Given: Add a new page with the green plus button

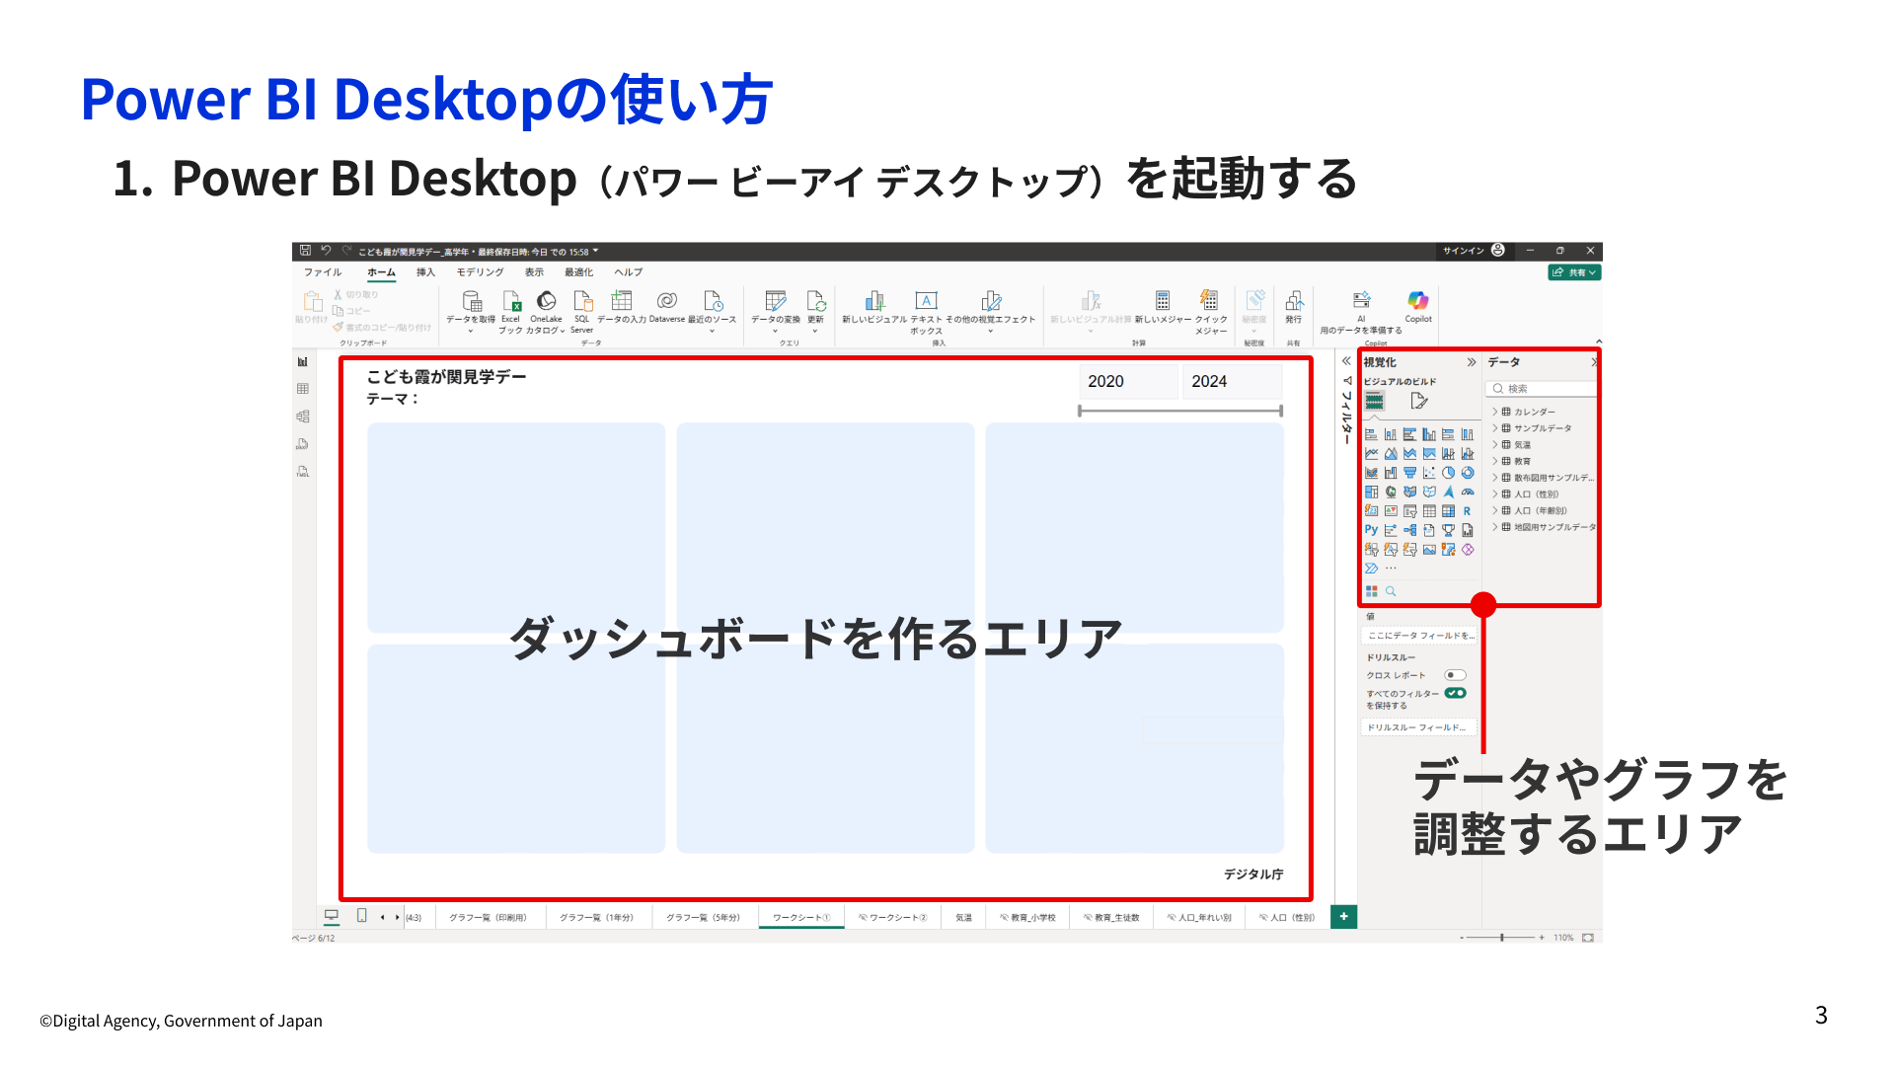Looking at the screenshot, I should pos(1344,917).
